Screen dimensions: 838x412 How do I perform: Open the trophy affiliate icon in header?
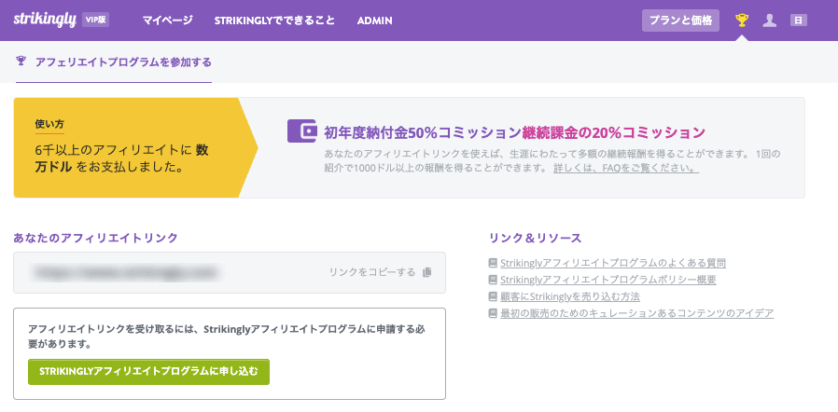tap(742, 21)
